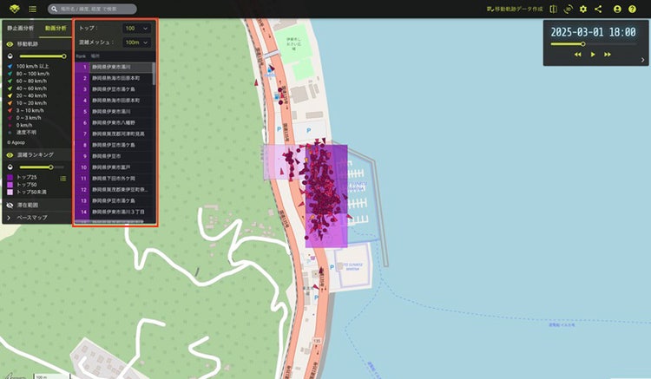651x379 pixels.
Task: Select rank 9 row 静岡県伊豆市
Action: [115, 156]
